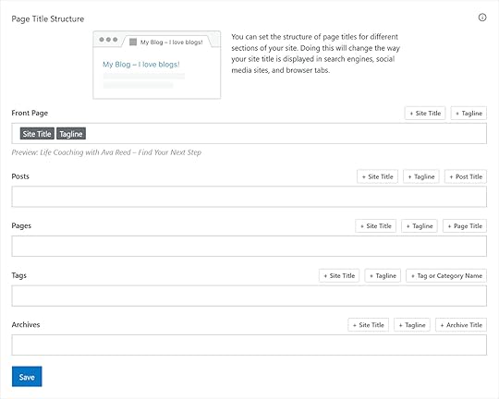
Task: Click the Page Title Structure heading
Action: pyautogui.click(x=48, y=18)
